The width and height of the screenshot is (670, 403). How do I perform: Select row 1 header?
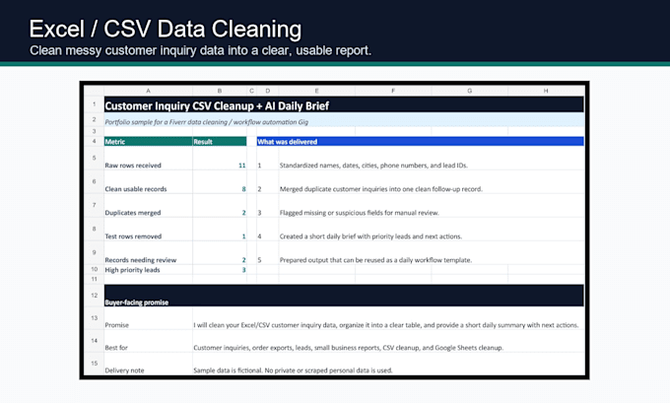(x=94, y=104)
